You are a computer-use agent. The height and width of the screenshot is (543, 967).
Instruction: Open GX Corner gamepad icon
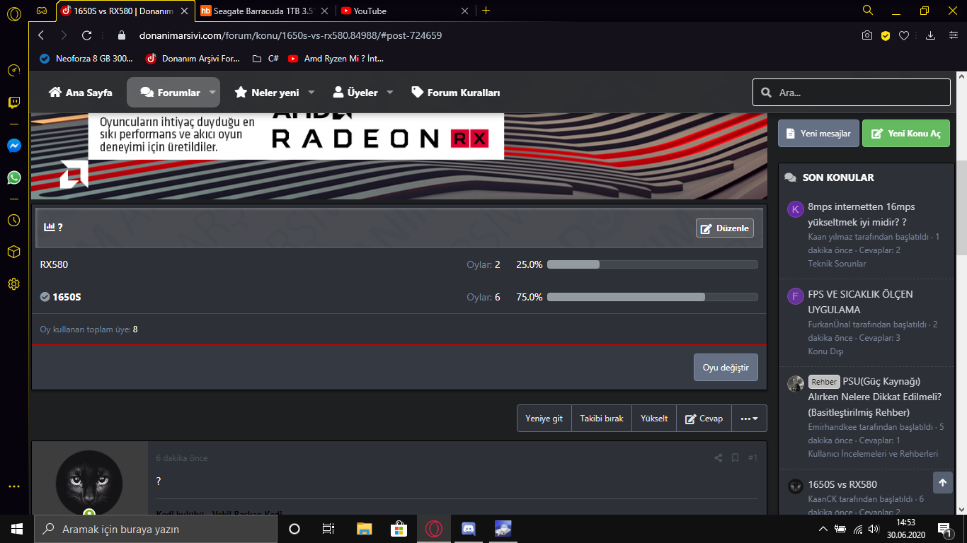(42, 11)
